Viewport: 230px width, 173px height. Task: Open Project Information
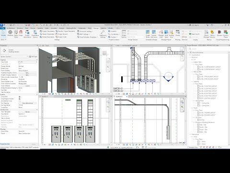27,34
